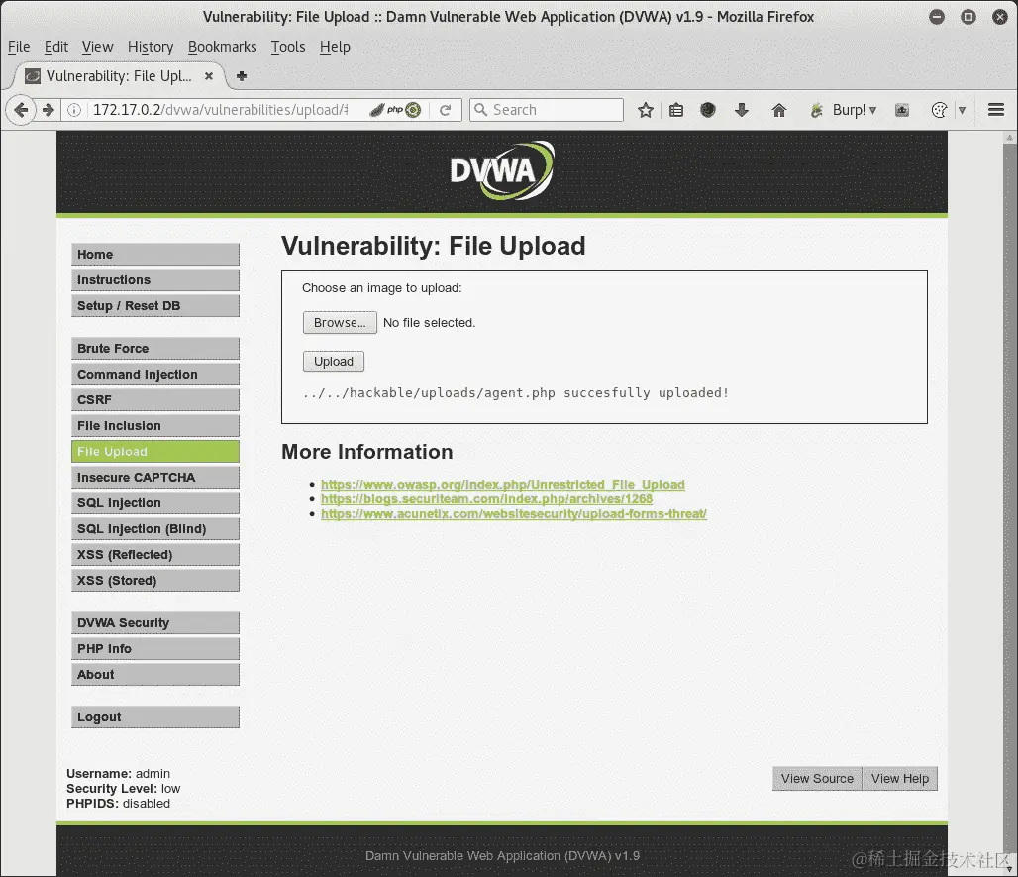Image resolution: width=1018 pixels, height=877 pixels.
Task: Click the DVWA logo banner
Action: pyautogui.click(x=502, y=171)
